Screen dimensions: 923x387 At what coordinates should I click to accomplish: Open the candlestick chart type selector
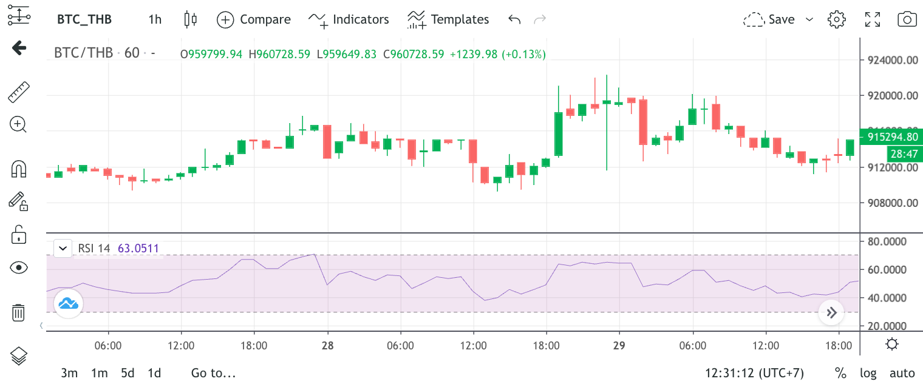coord(190,19)
